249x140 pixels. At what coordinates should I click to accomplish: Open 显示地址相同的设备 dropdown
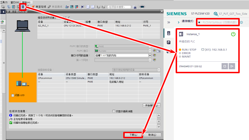pos(159,70)
